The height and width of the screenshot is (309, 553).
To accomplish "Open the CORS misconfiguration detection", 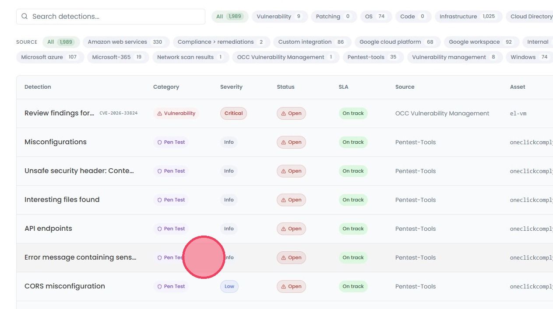I will click(65, 286).
